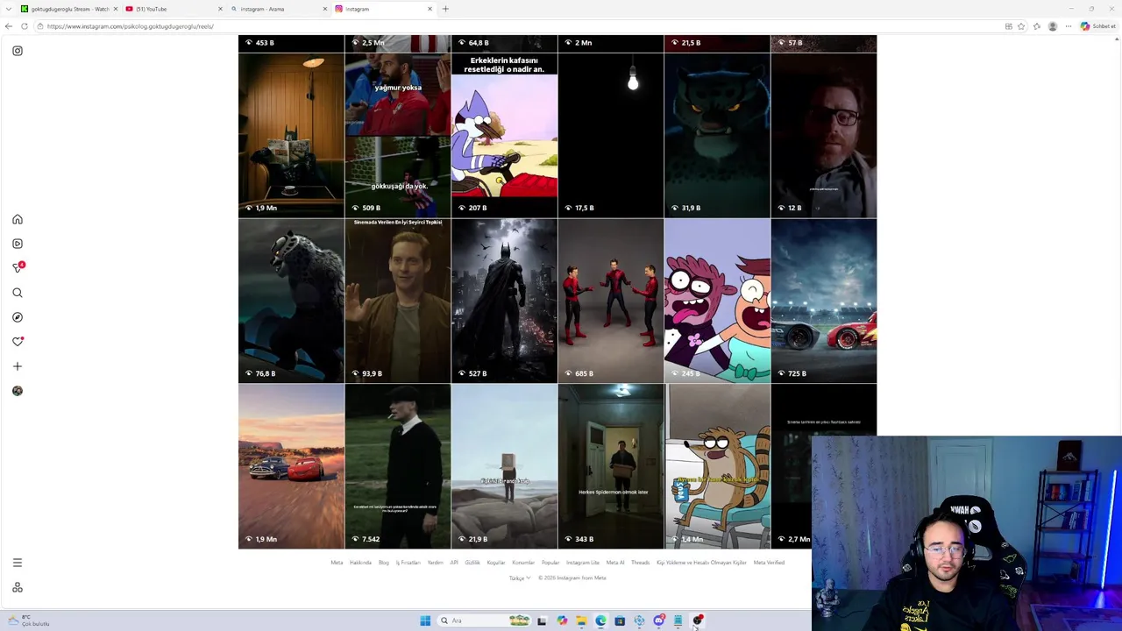Open the Batman skyline reel with 527 B views
1122x631 pixels.
click(x=504, y=301)
